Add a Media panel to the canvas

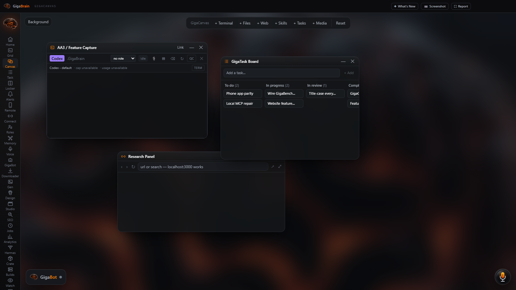(320, 23)
